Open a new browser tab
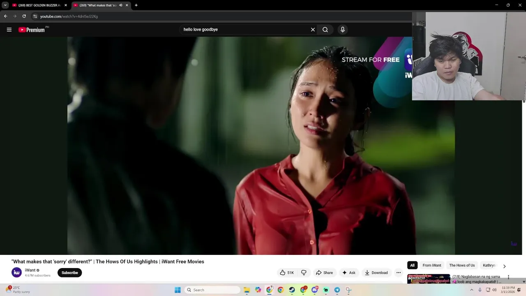526x296 pixels. pos(136,5)
